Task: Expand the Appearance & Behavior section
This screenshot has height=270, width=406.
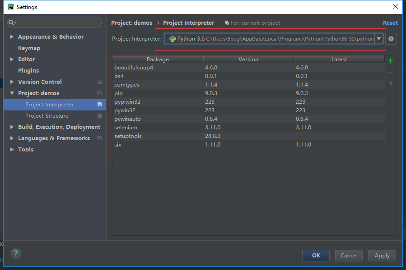Action: pos(12,37)
